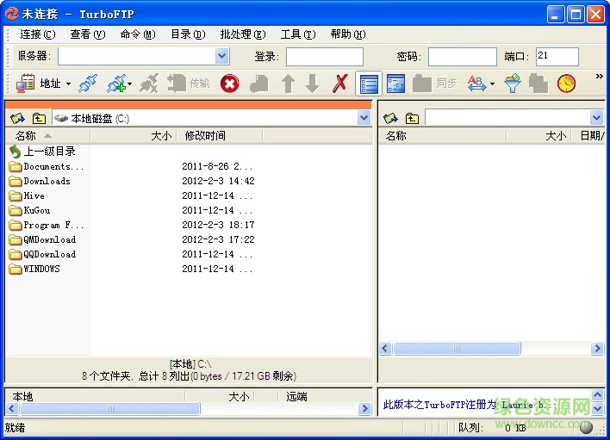Viewport: 610px width, 440px height.
Task: Click the 上一级目录 parent directory entry
Action: tap(49, 152)
